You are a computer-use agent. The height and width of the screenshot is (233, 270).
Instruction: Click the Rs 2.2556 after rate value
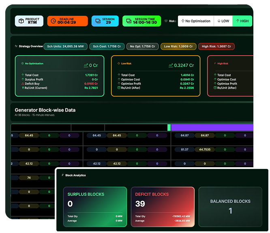tap(187, 88)
